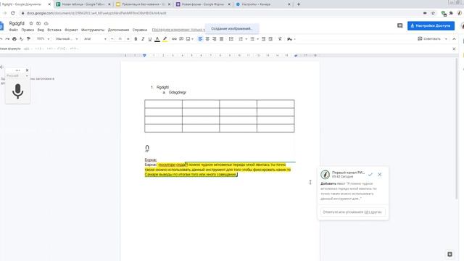Open the Вставка menu
This screenshot has height=261, width=464.
click(x=54, y=30)
